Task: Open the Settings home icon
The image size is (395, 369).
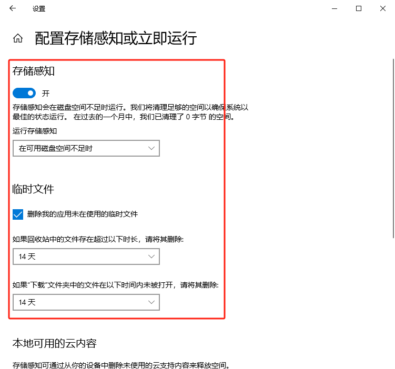Action: [18, 38]
